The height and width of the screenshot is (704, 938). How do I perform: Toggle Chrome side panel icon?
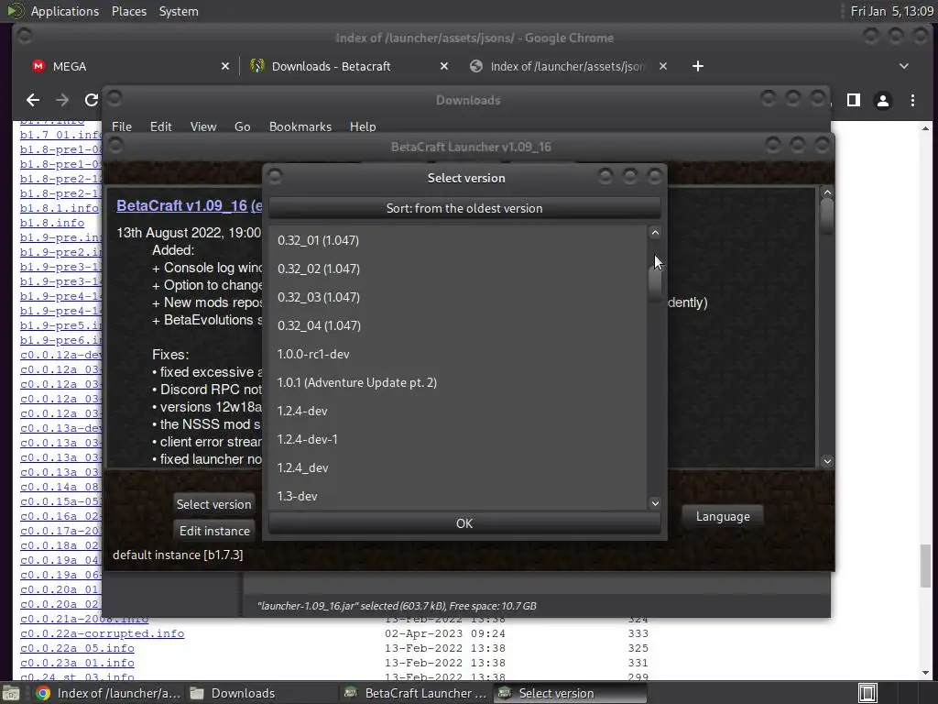pyautogui.click(x=854, y=100)
